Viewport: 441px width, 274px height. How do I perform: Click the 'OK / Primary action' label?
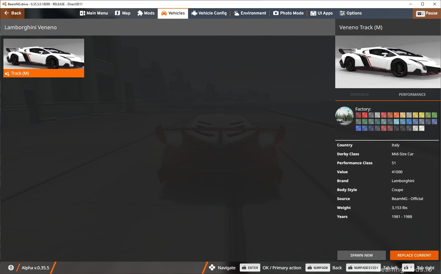tap(282, 268)
